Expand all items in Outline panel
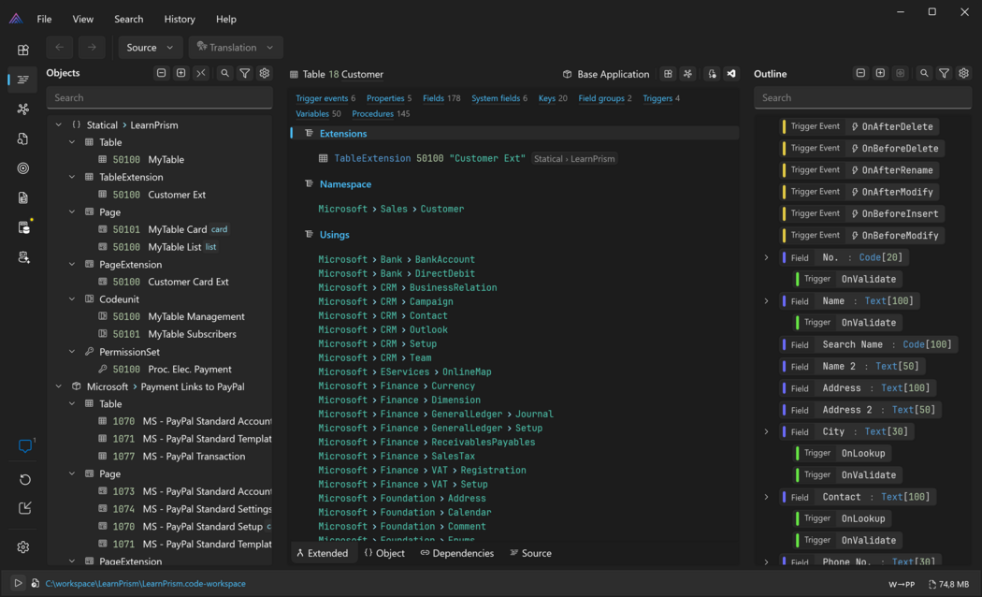The image size is (982, 597). (x=880, y=73)
